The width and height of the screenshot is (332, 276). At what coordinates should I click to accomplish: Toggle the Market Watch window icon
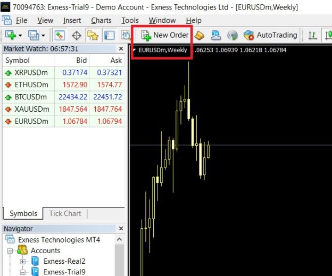tap(60, 35)
